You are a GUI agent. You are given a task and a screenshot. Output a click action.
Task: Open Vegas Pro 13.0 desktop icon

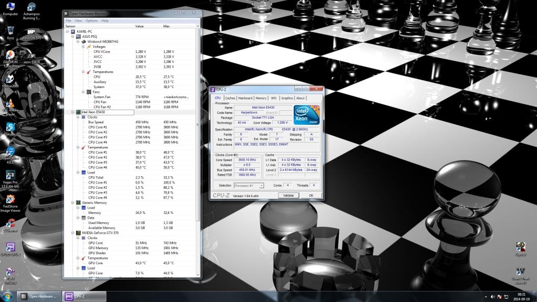pyautogui.click(x=10, y=175)
